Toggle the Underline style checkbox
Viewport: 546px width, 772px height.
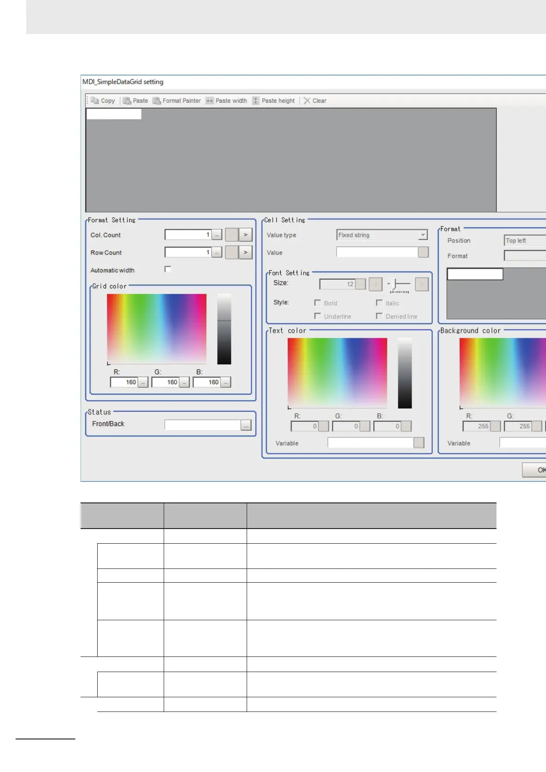(x=317, y=316)
